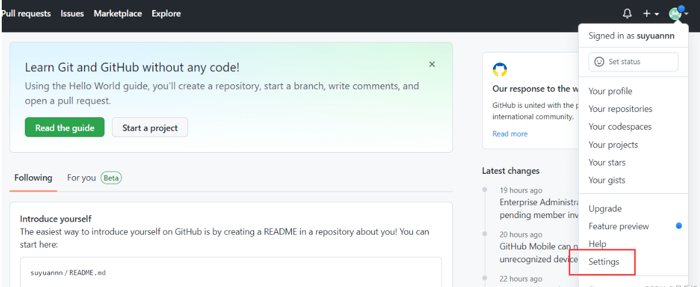The width and height of the screenshot is (700, 287).
Task: Click the Read more link
Action: [x=510, y=134]
